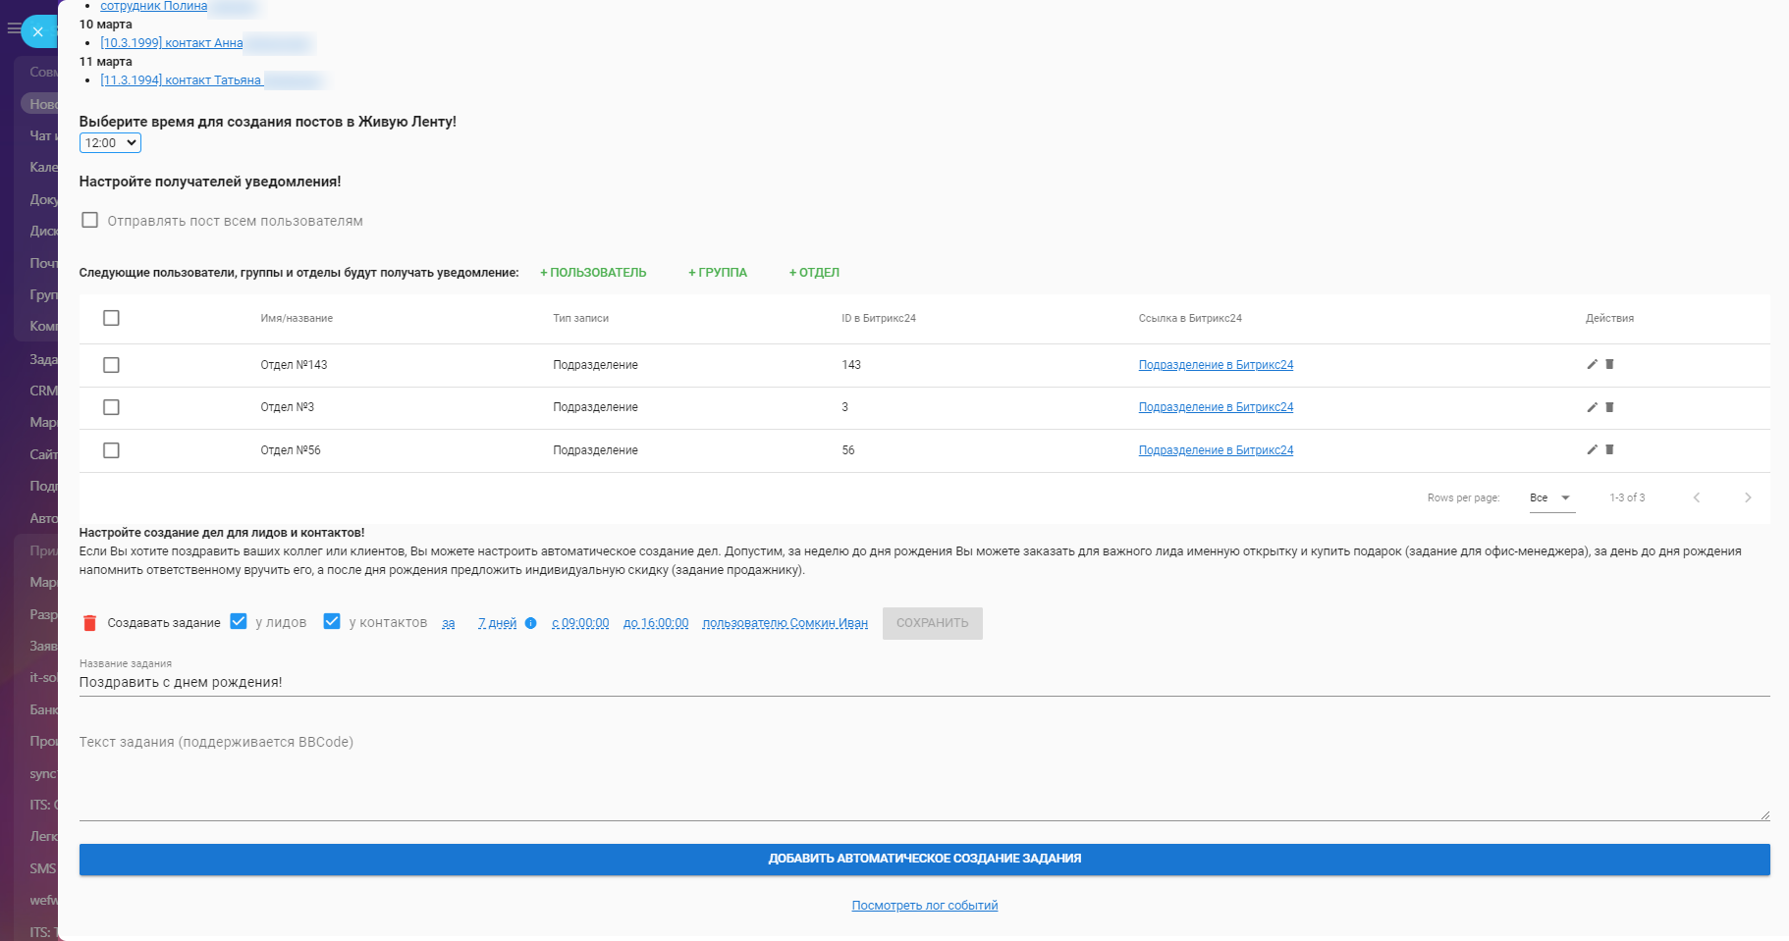Click the edit pencil for Отдел №143
Viewport: 1789px width, 941px height.
(1592, 364)
